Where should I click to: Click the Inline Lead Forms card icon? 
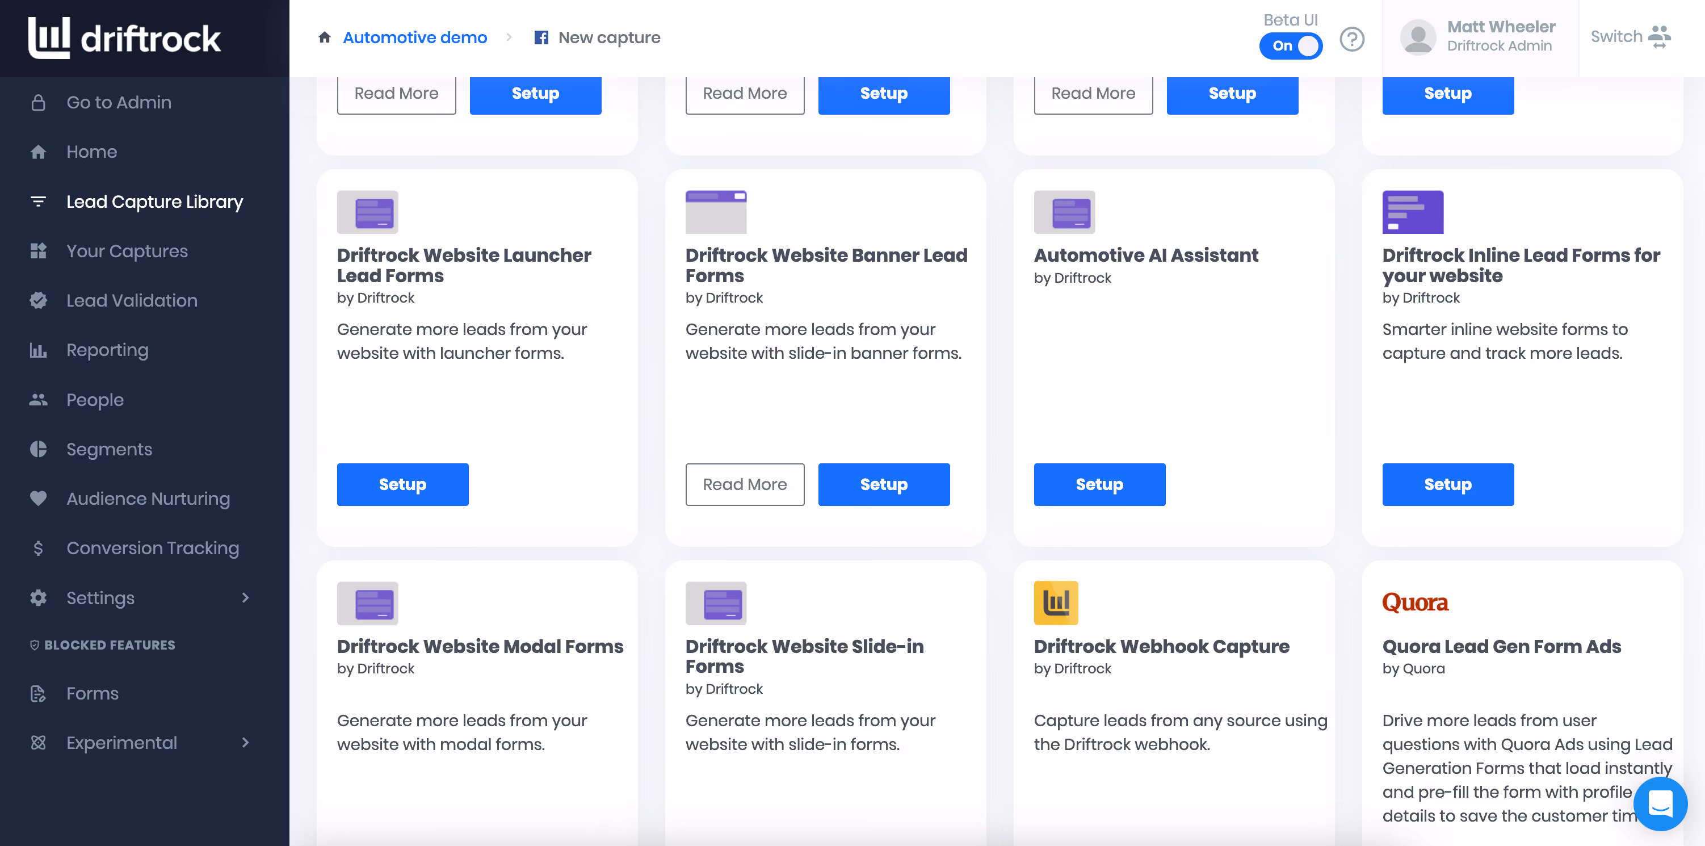click(1413, 212)
